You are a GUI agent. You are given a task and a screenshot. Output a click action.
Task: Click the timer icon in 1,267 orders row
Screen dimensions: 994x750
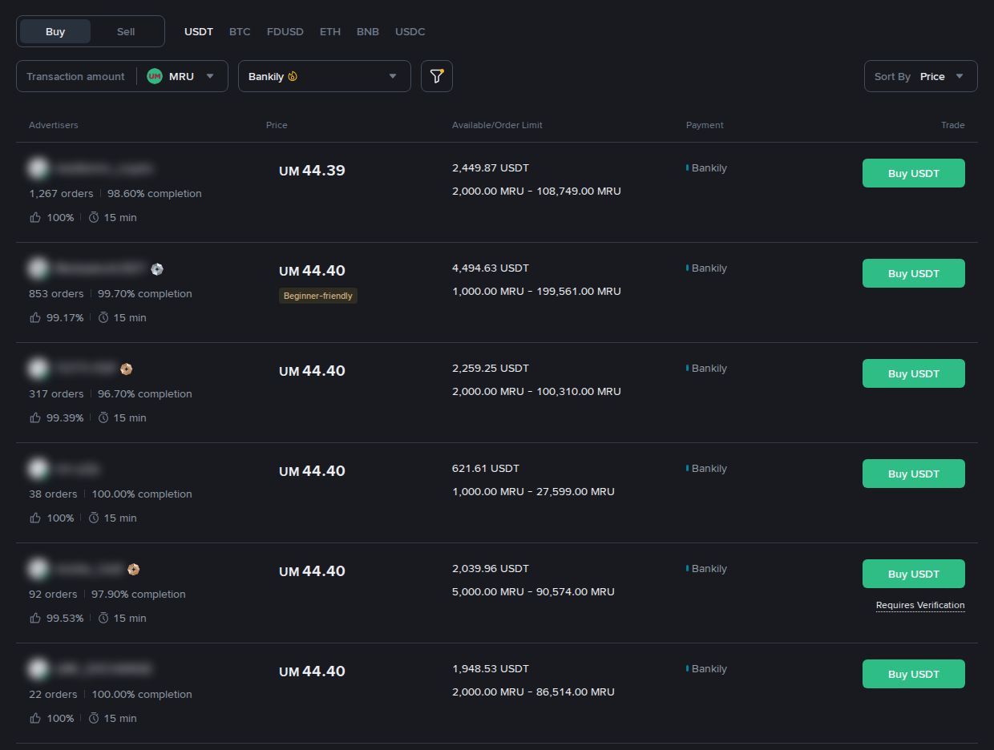(94, 217)
